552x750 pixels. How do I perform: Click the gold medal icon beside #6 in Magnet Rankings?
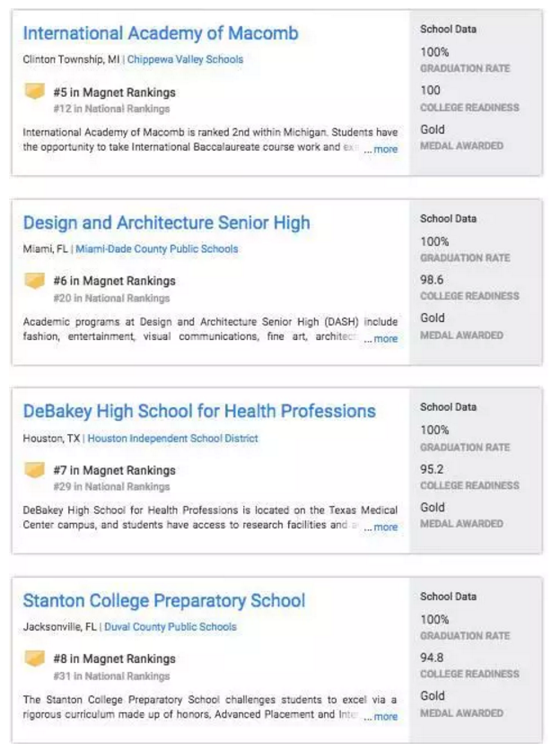tap(34, 281)
